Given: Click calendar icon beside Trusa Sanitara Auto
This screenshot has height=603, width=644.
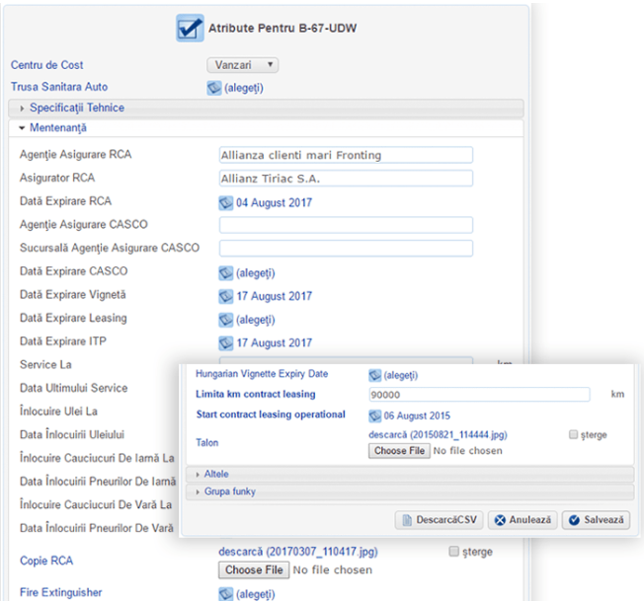Looking at the screenshot, I should coord(213,88).
